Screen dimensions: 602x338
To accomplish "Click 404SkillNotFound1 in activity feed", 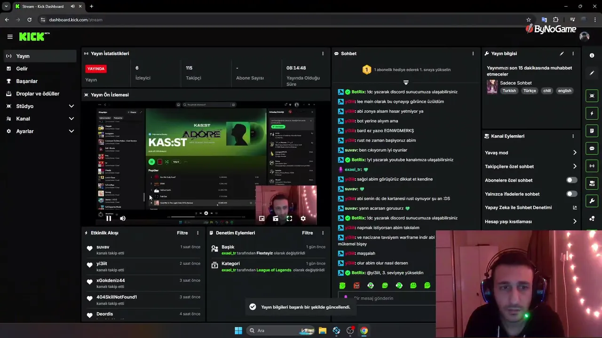I will pos(117,297).
